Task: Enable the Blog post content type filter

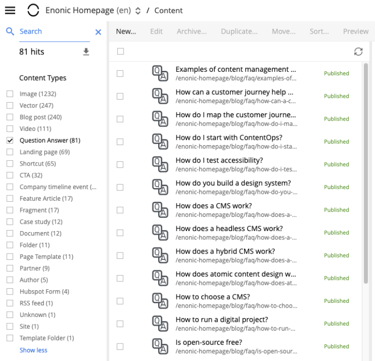Action: pyautogui.click(x=10, y=117)
